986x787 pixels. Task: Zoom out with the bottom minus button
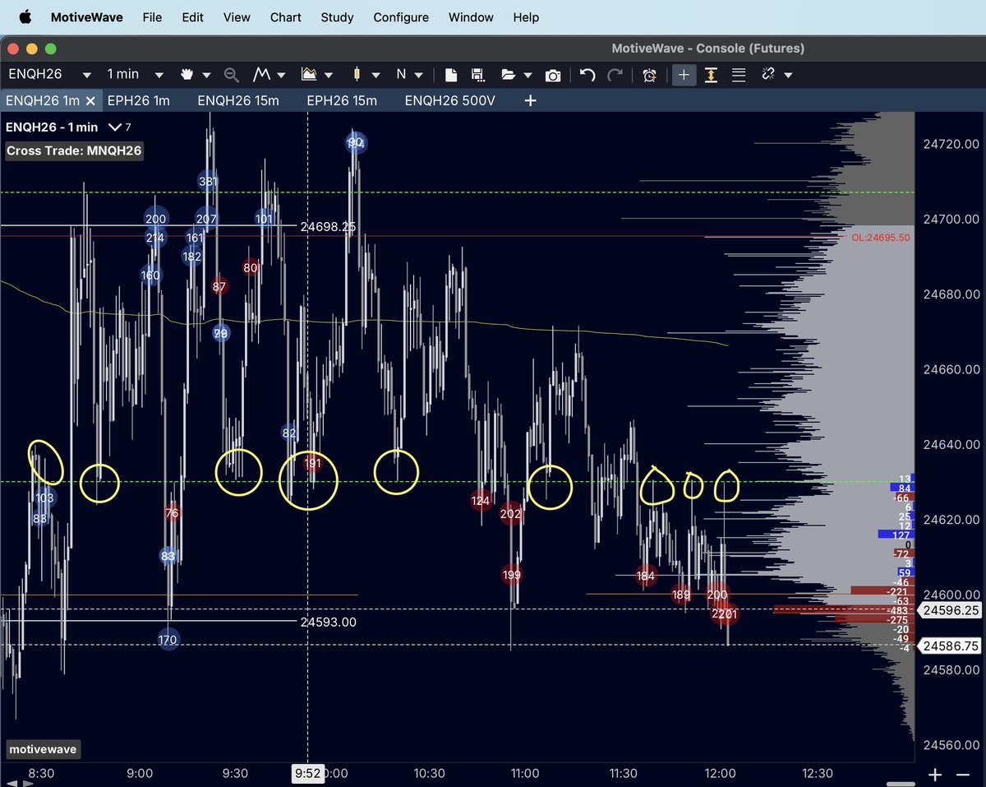962,774
